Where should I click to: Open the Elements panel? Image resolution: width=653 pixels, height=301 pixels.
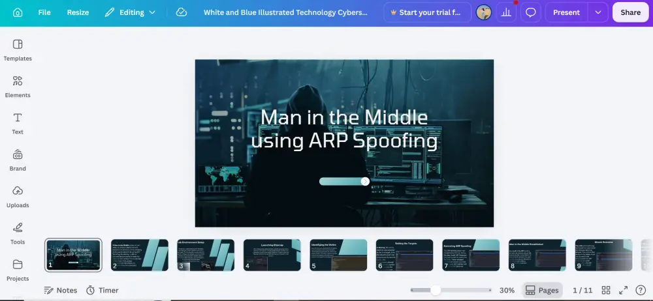pos(18,87)
